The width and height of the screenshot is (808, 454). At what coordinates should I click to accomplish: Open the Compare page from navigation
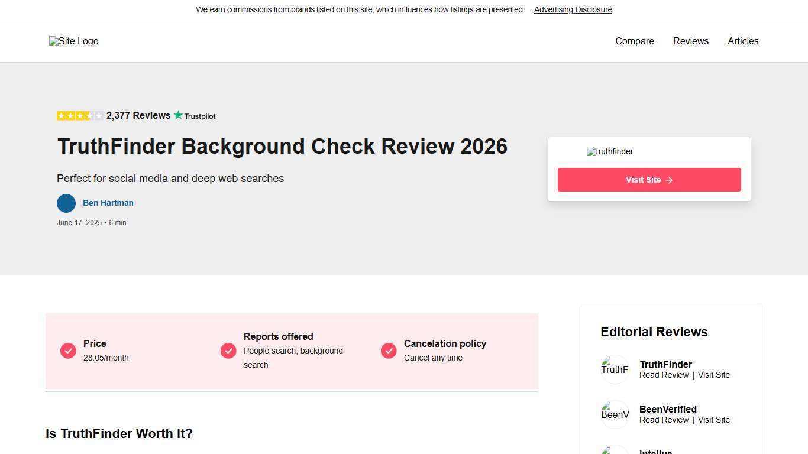(x=634, y=41)
